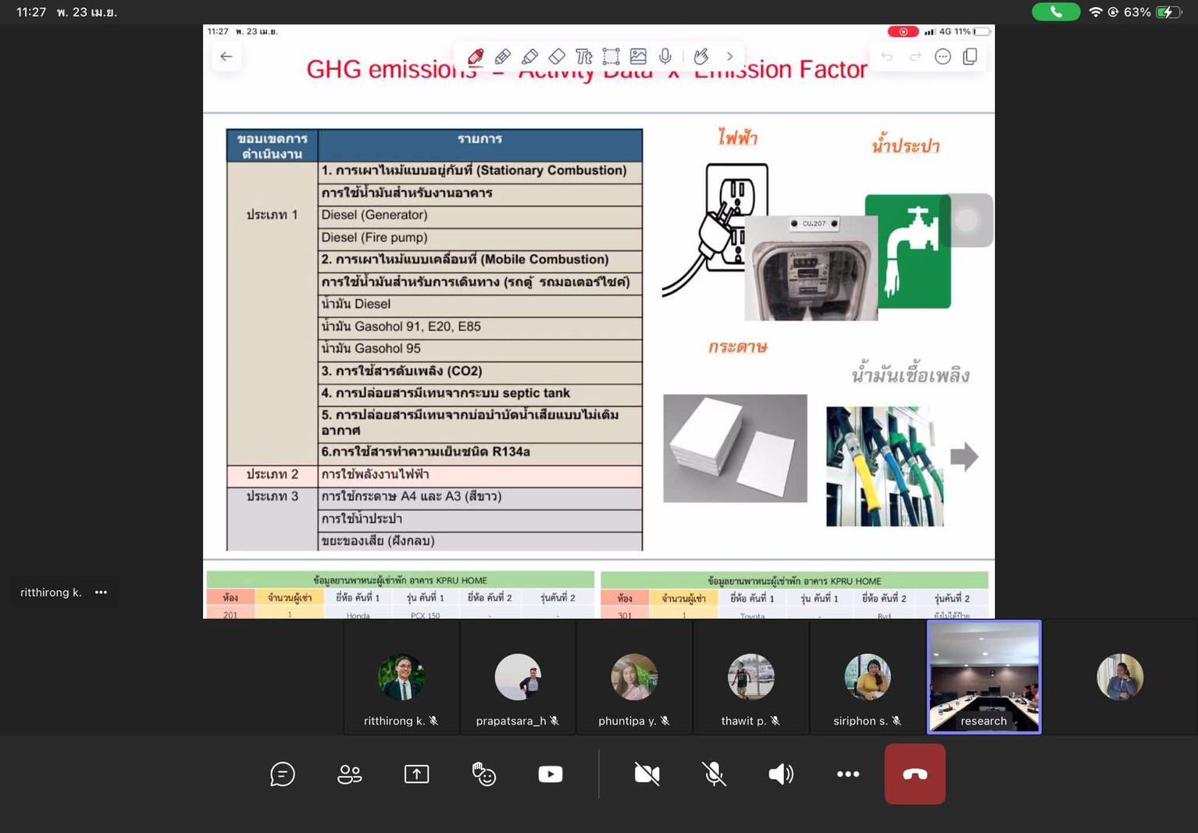Open raise hand reactions icon
1198x833 pixels.
(483, 774)
